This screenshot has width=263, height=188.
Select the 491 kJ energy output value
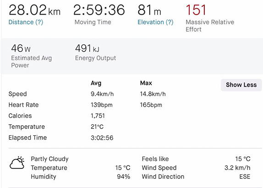pyautogui.click(x=87, y=48)
